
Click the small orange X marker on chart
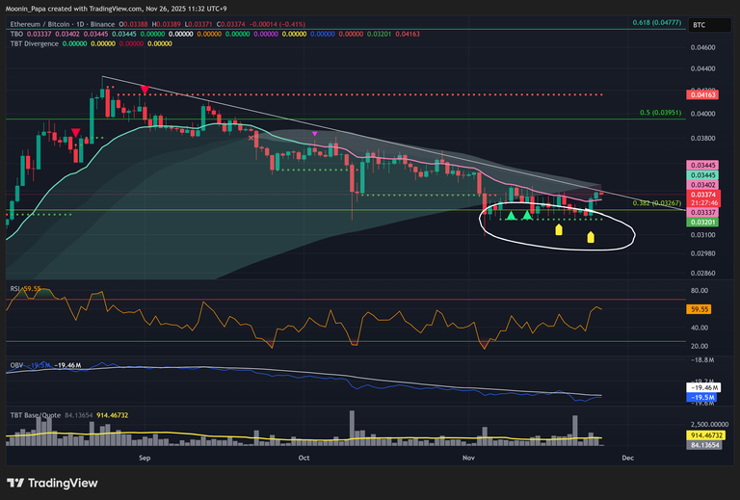(x=252, y=138)
